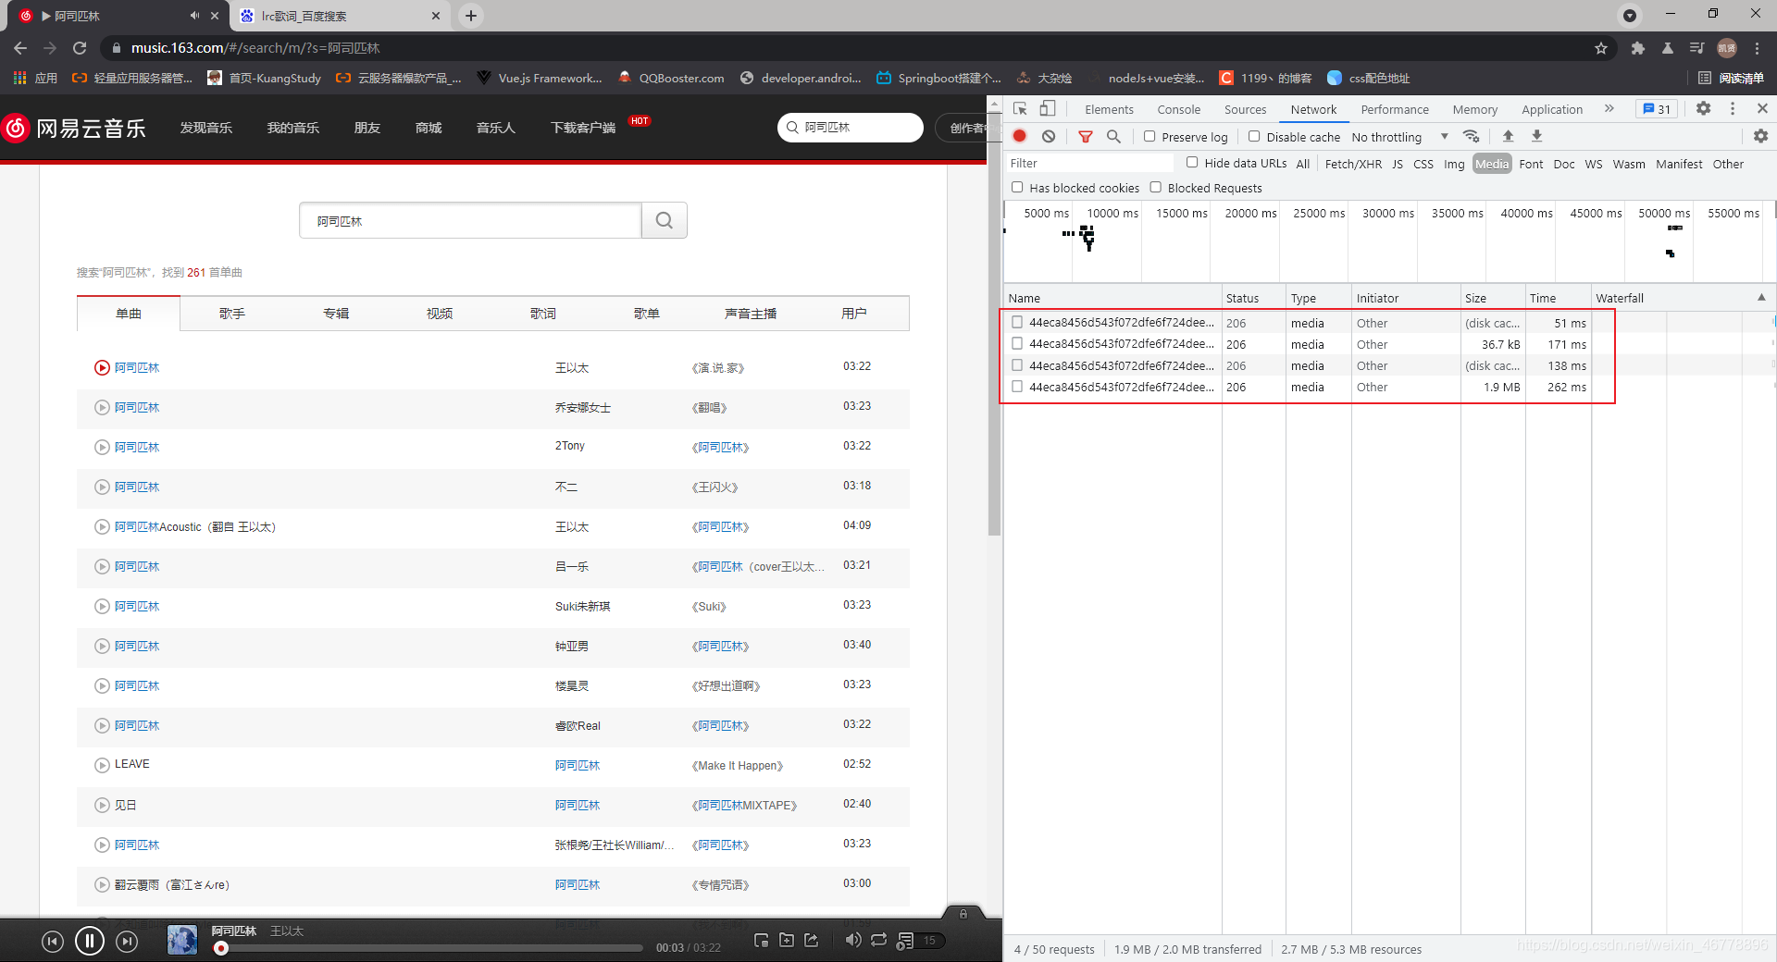Viewport: 1777px width, 962px height.
Task: Toggle the network filter funnel icon
Action: click(x=1086, y=136)
